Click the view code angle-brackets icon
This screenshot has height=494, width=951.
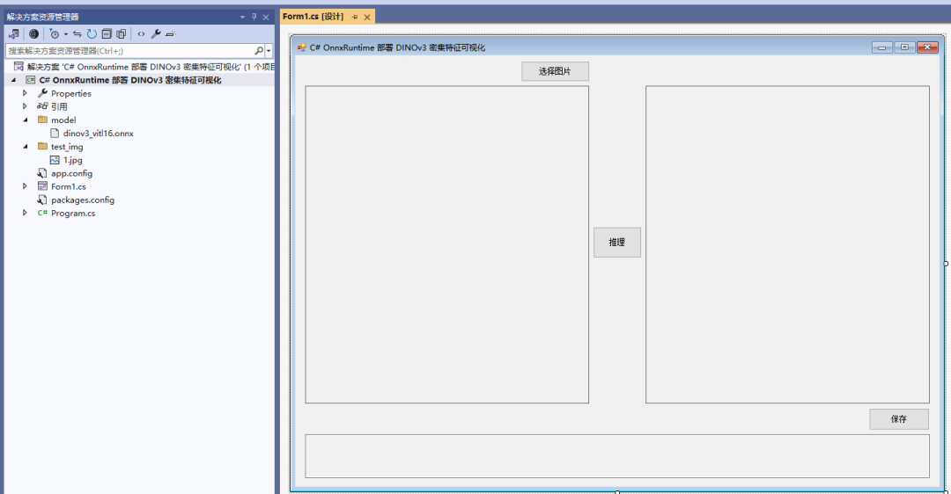click(x=141, y=34)
